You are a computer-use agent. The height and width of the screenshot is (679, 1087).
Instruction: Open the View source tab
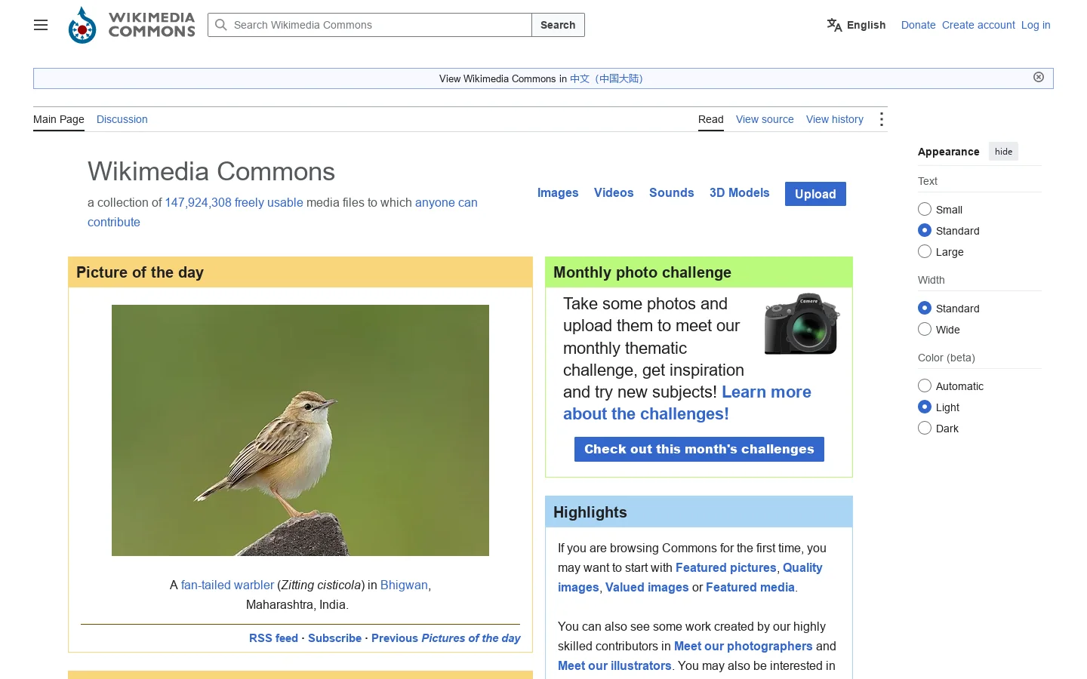(765, 119)
